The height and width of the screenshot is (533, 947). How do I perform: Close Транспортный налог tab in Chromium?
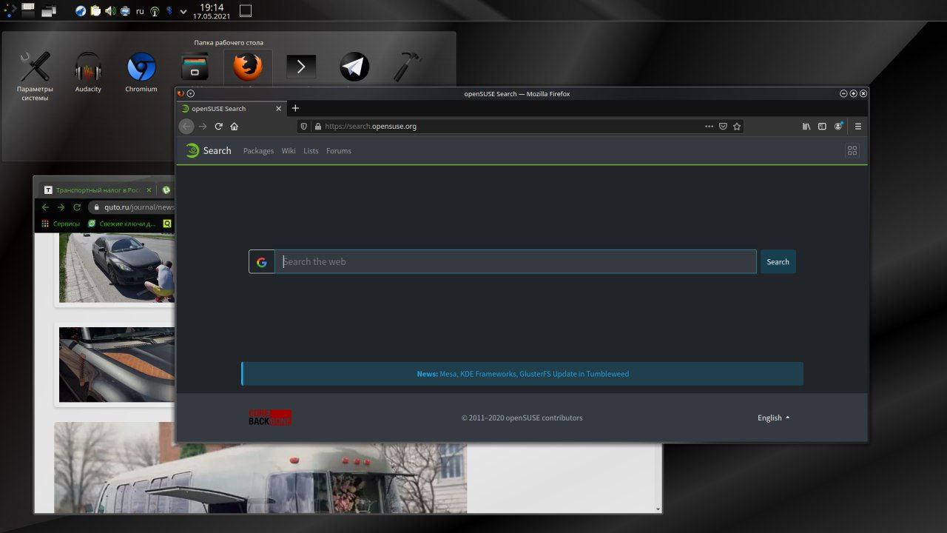tap(149, 190)
